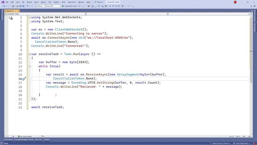
Task: Open the Project menu
Action: [29, 2]
